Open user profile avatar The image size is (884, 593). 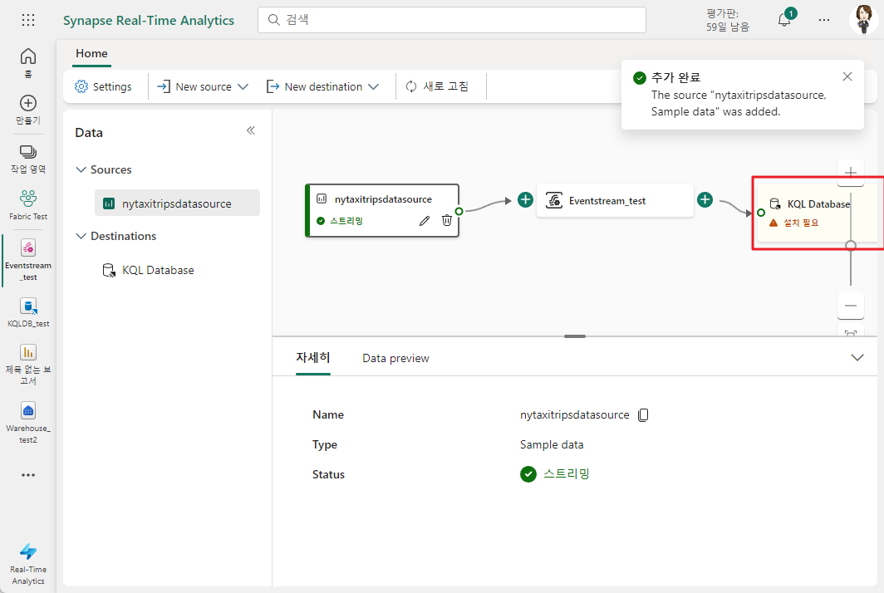pyautogui.click(x=863, y=19)
